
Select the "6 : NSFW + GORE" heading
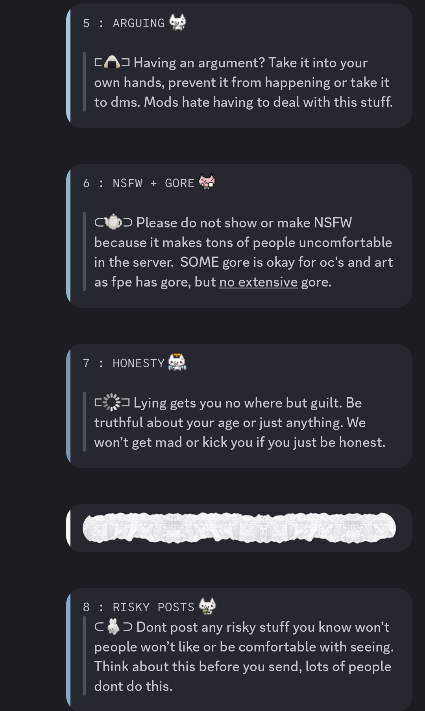tap(139, 183)
